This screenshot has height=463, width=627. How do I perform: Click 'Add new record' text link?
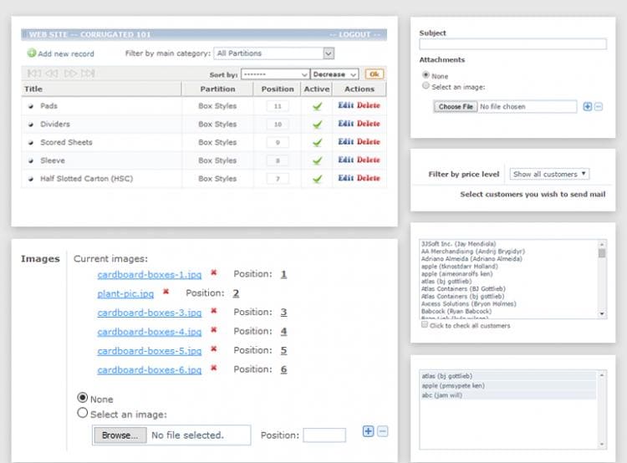pos(66,53)
